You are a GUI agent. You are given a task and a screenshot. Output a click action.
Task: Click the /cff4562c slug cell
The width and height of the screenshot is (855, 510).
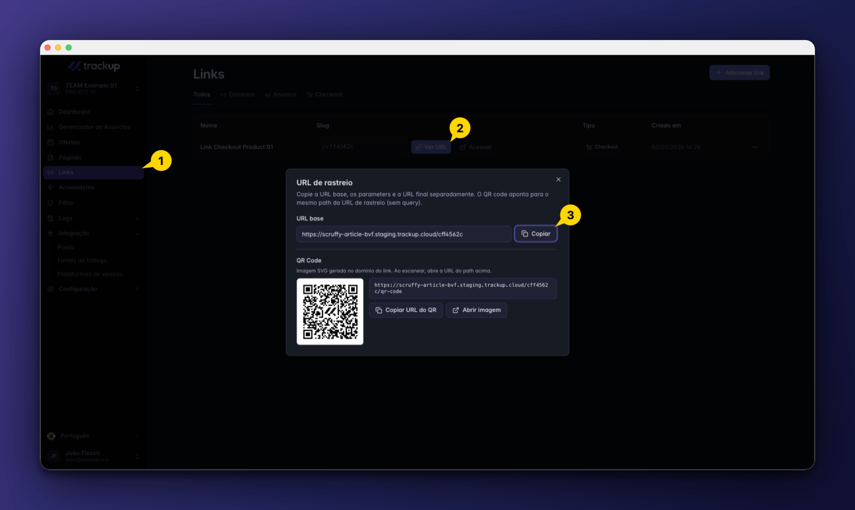pyautogui.click(x=338, y=147)
